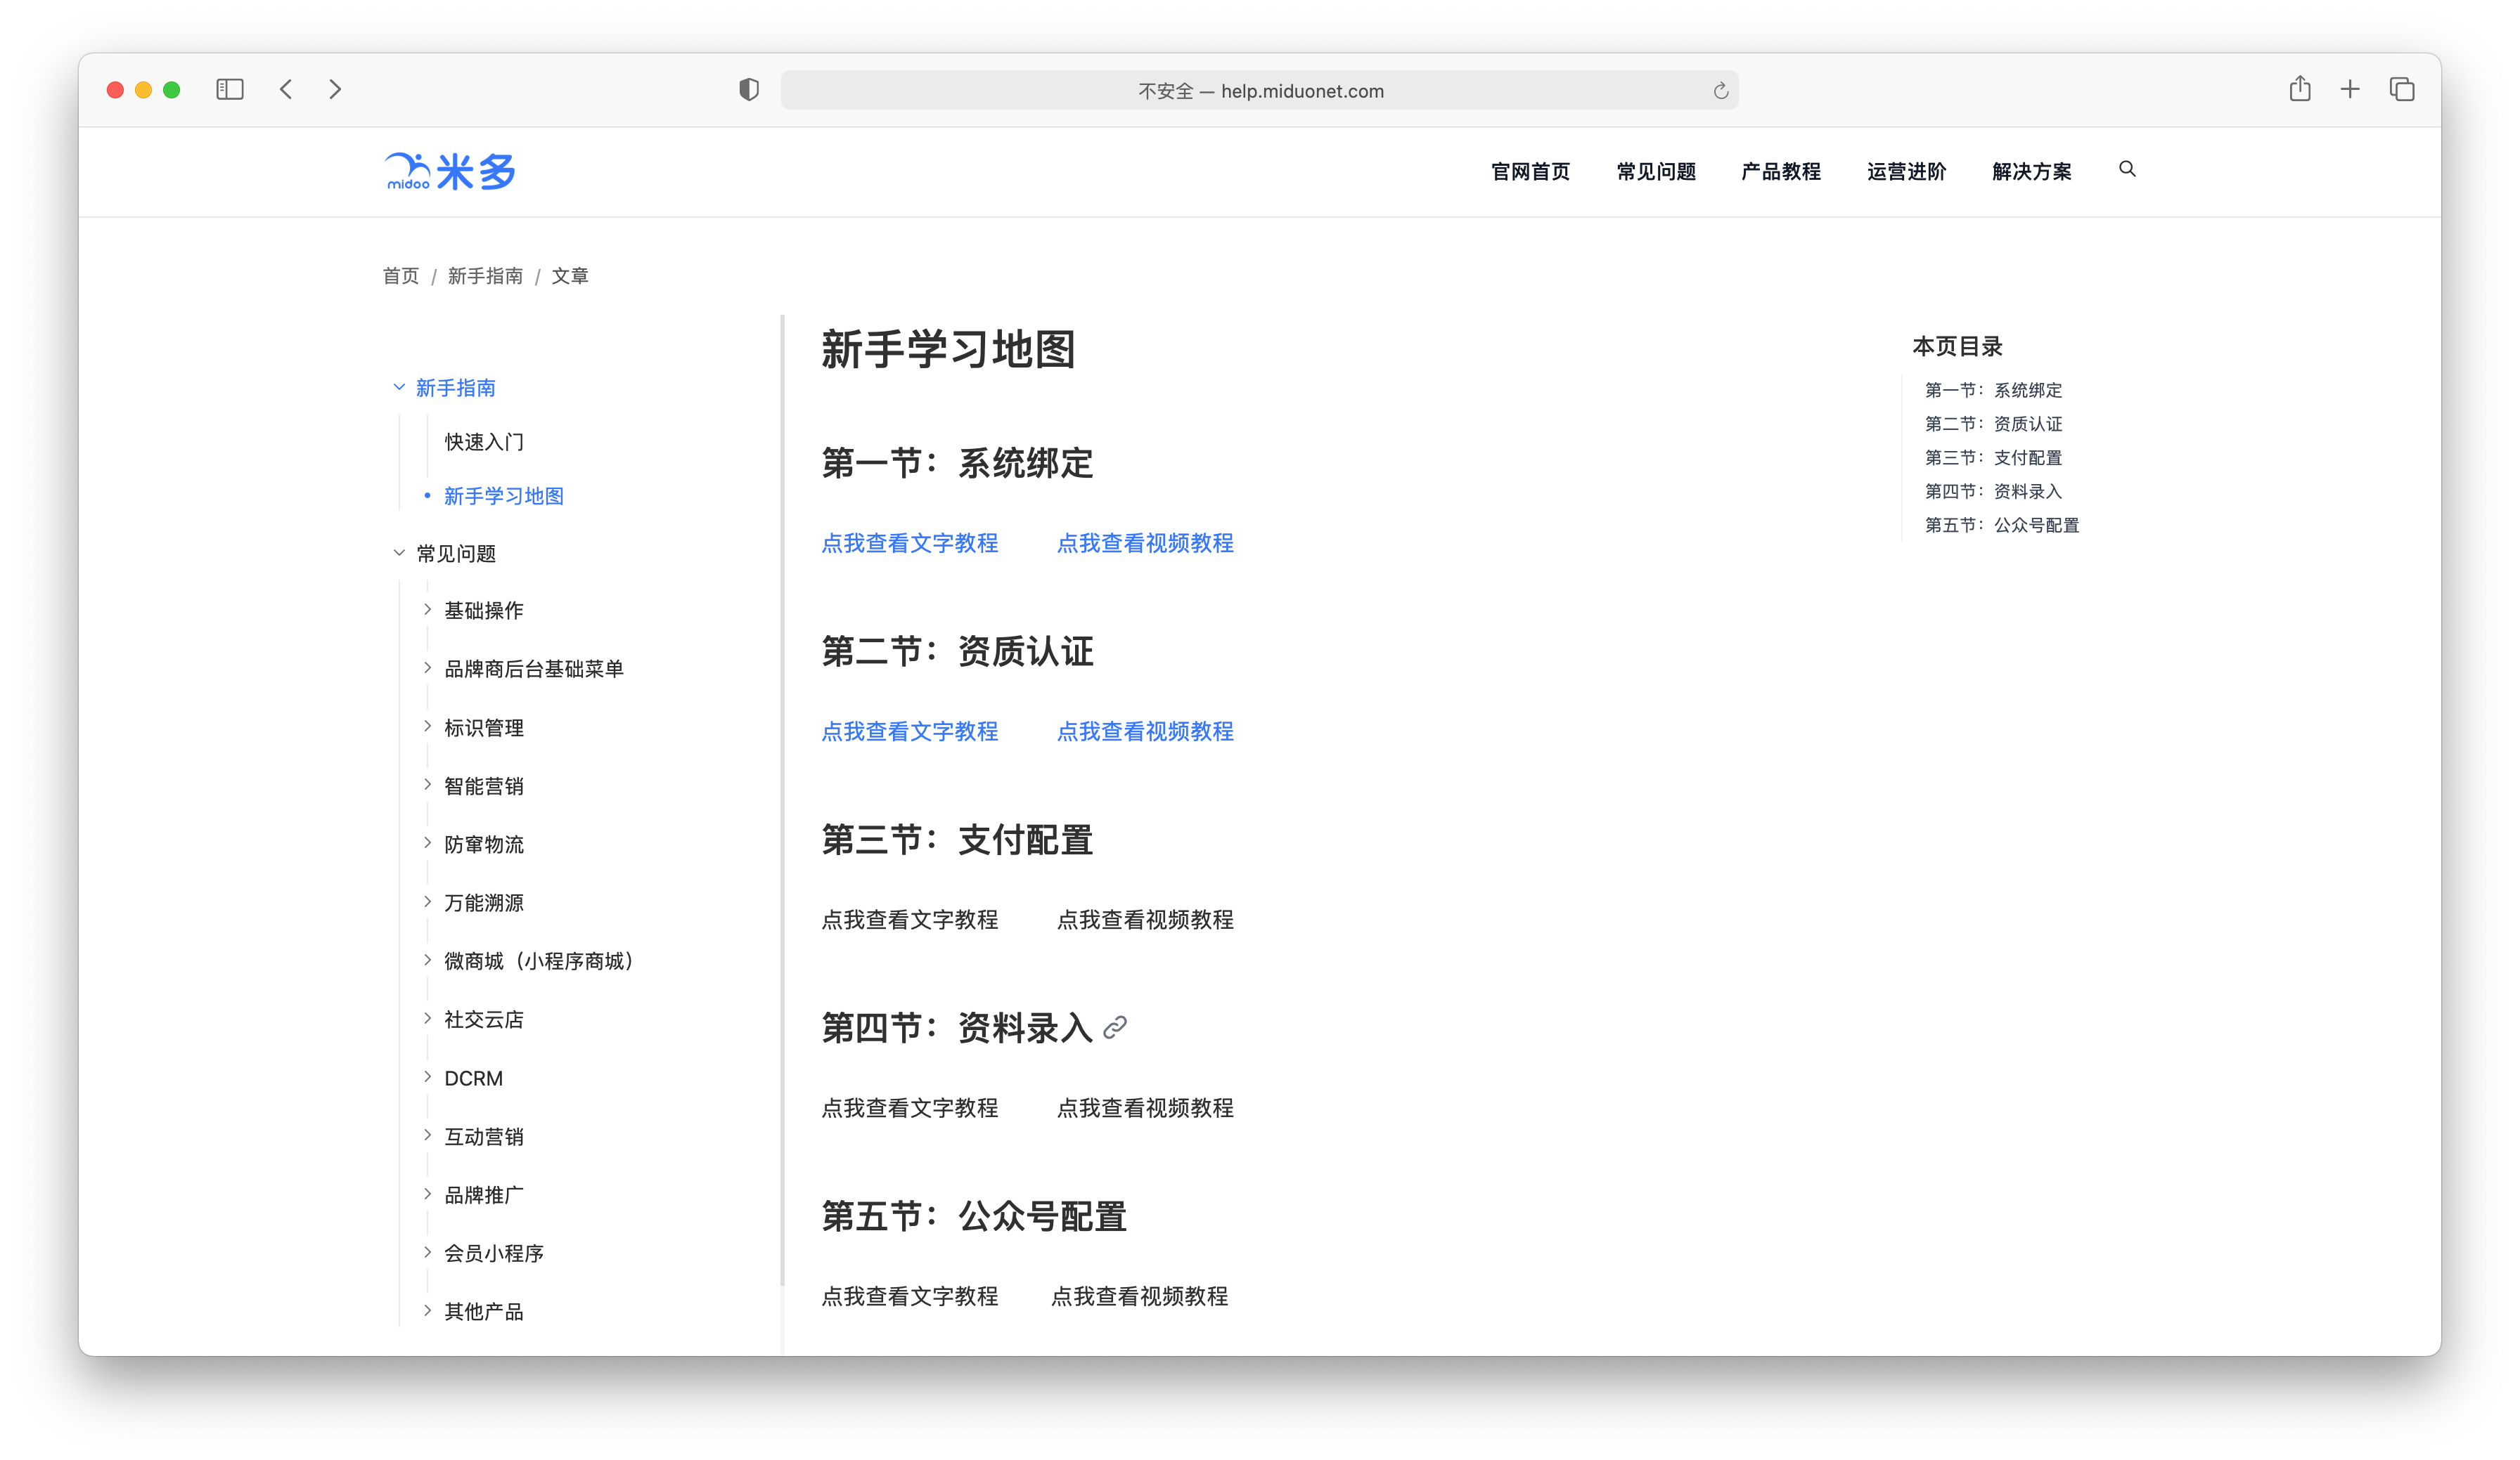This screenshot has width=2520, height=1460.
Task: Jump to 第二节：资质认证 in 本页目录
Action: (1993, 424)
